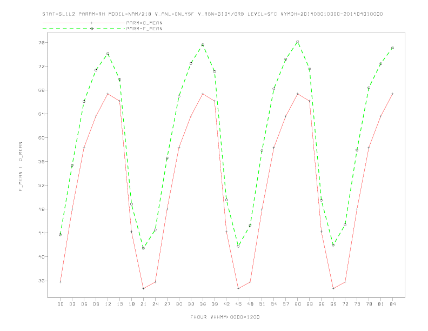Click x-axis tick label 27

[x=167, y=304]
